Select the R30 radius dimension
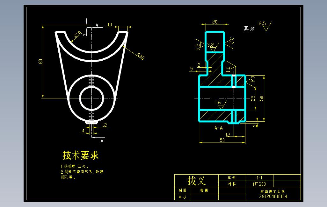This screenshot has height=207, width=327. [77, 35]
